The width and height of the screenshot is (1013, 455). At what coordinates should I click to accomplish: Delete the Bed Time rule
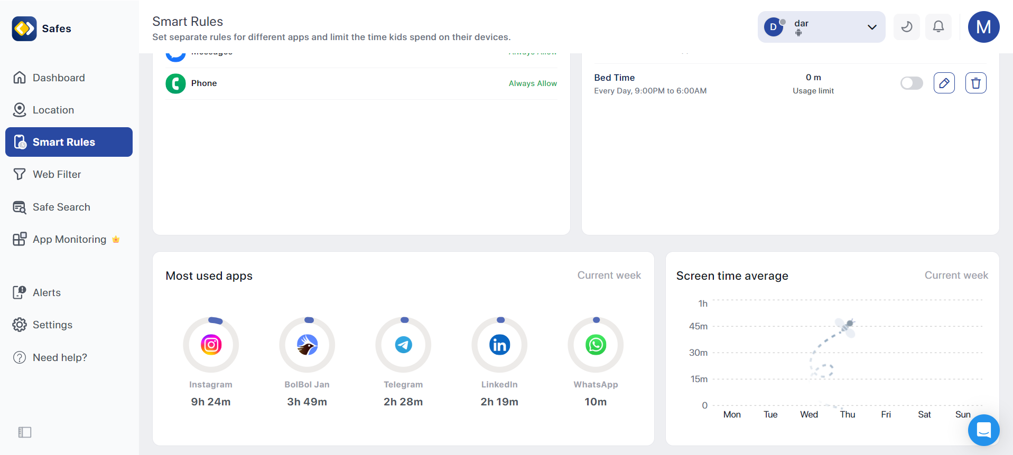click(x=976, y=83)
